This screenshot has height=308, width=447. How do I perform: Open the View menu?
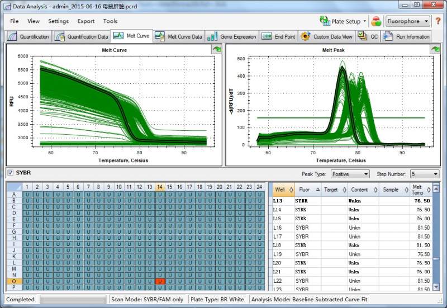(34, 21)
